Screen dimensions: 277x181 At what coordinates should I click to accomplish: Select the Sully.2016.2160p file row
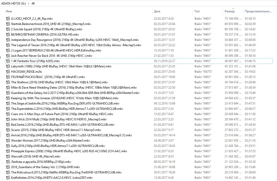coord(58,146)
